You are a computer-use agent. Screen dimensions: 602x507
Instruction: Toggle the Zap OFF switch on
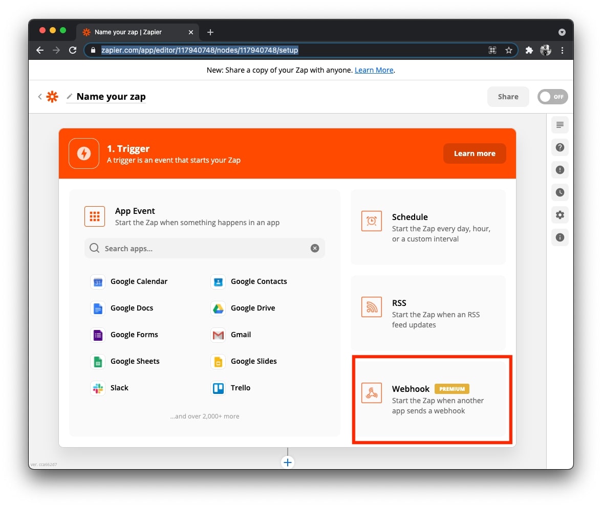pos(552,97)
